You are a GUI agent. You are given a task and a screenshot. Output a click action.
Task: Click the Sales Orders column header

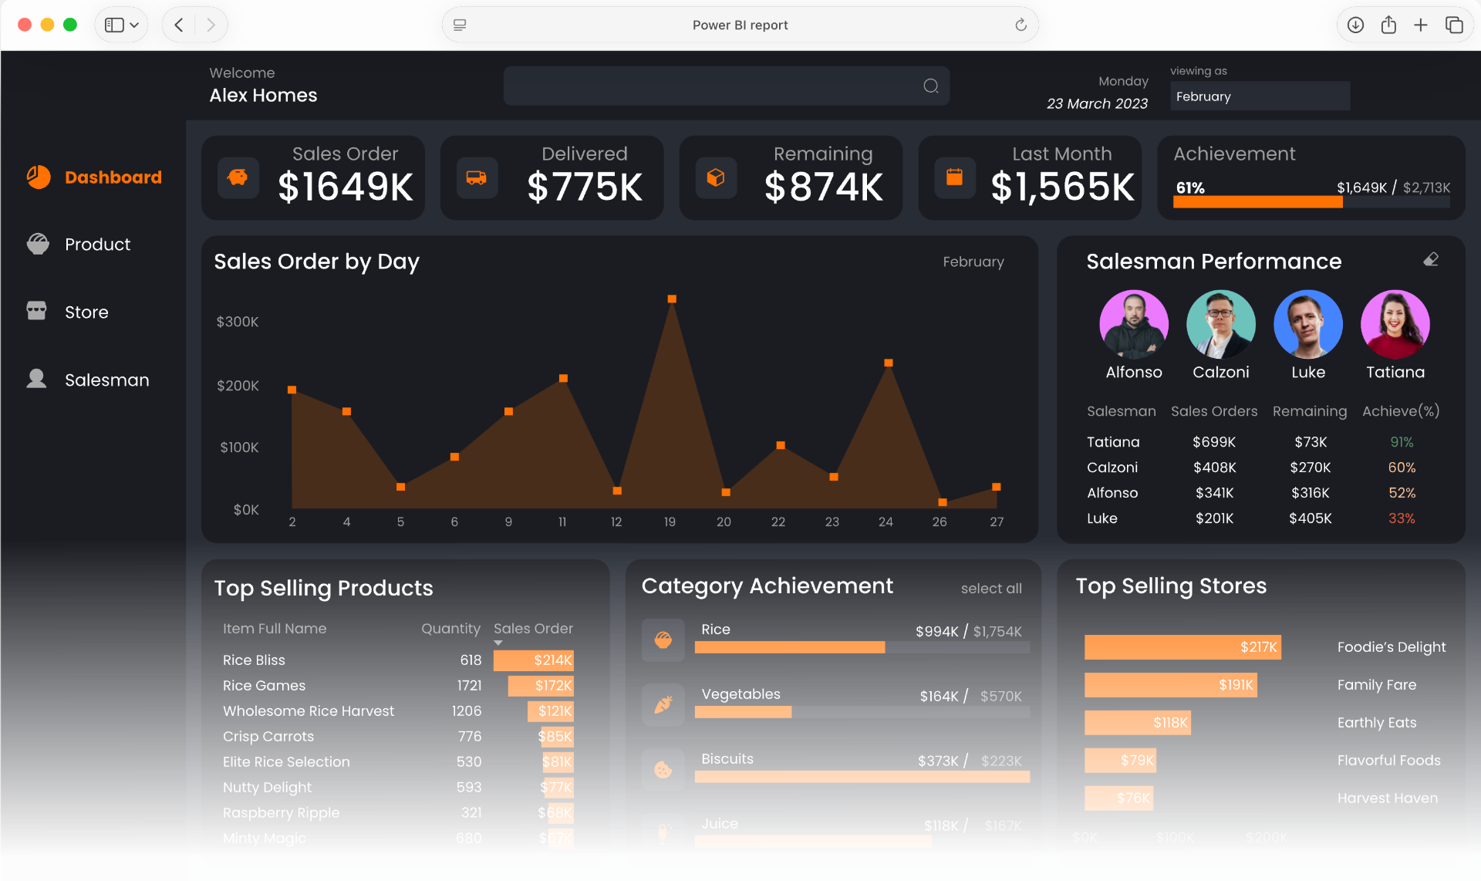click(1214, 411)
